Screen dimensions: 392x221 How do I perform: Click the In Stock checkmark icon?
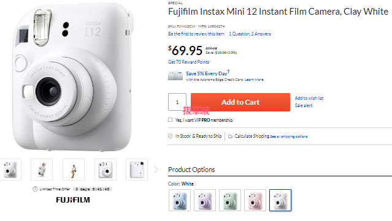(171, 136)
